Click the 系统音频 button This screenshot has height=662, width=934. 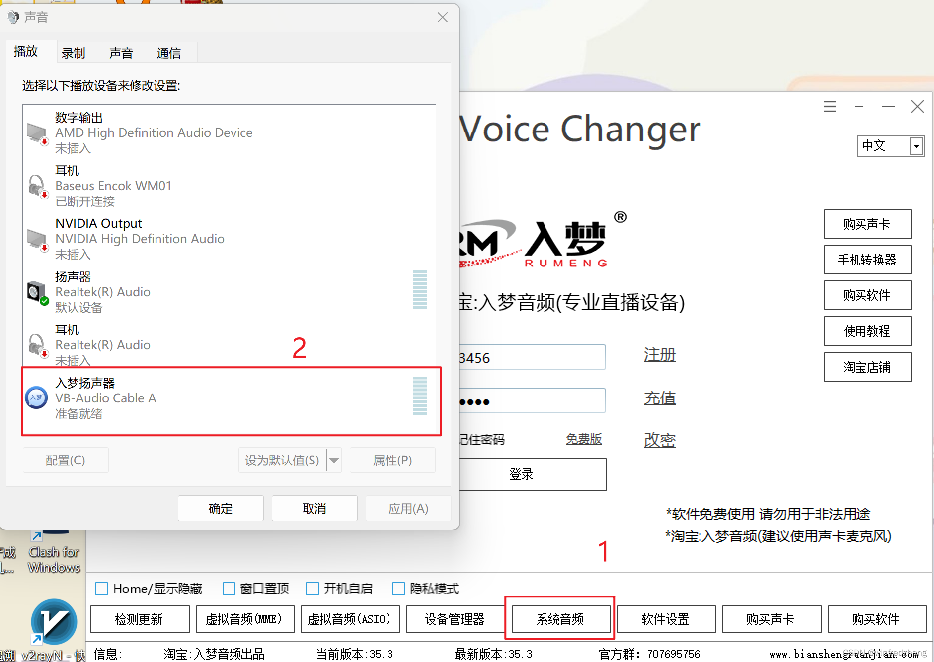coord(561,619)
